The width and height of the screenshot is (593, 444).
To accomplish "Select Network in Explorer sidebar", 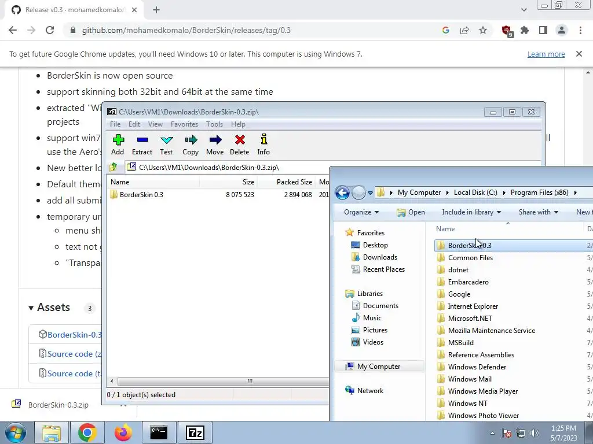I will [x=364, y=391].
